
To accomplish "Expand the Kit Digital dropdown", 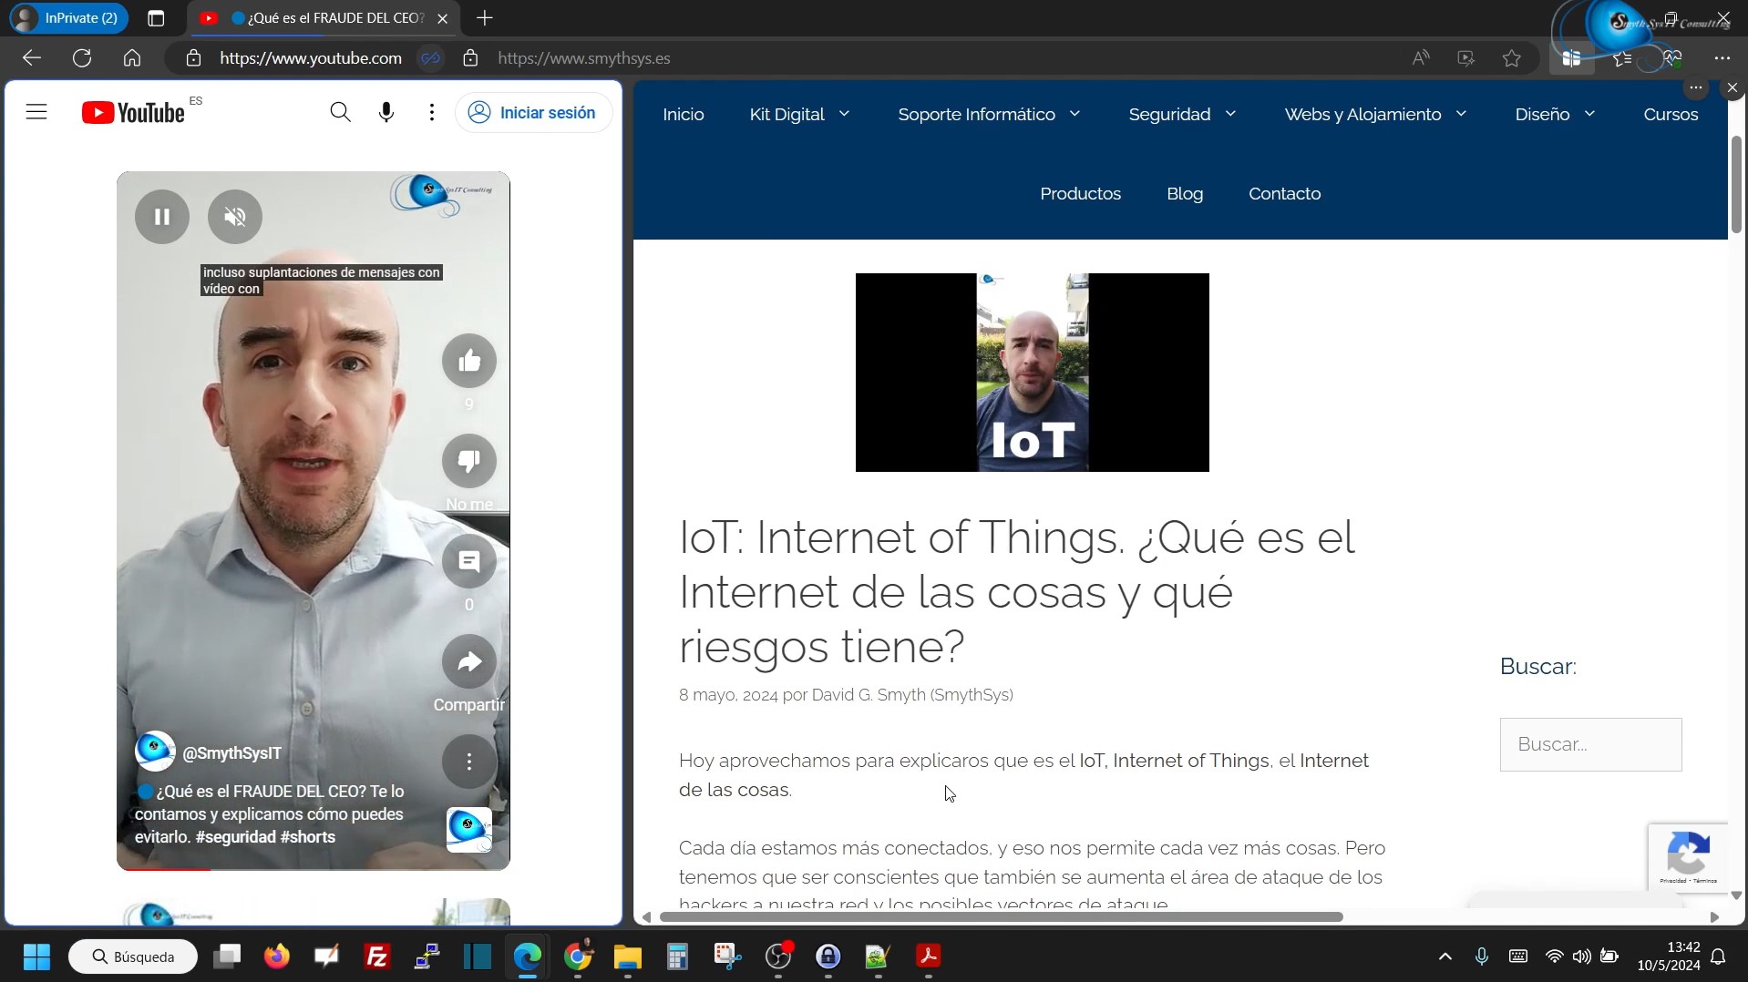I will (x=844, y=115).
